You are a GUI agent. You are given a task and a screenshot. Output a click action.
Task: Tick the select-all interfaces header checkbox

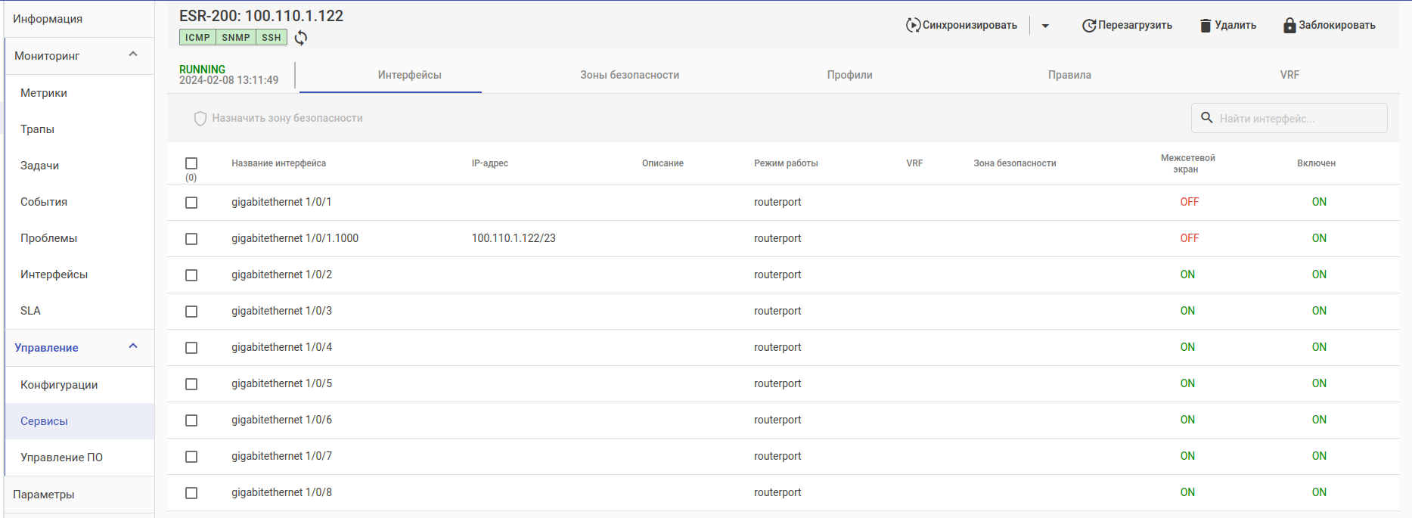(191, 163)
